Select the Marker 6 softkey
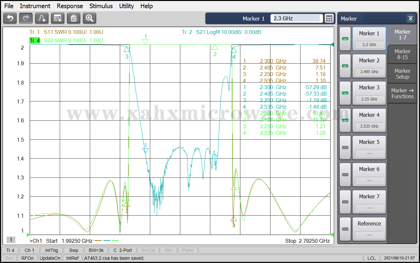 pyautogui.click(x=369, y=175)
